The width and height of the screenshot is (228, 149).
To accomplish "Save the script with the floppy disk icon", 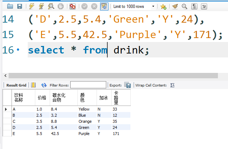I will coord(19,6).
